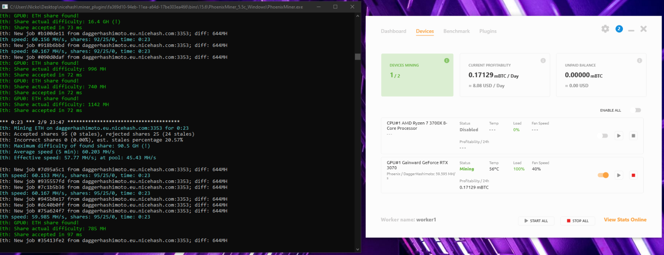Image resolution: width=664 pixels, height=255 pixels.
Task: Click console line New job #b100de11
Action: click(x=114, y=34)
